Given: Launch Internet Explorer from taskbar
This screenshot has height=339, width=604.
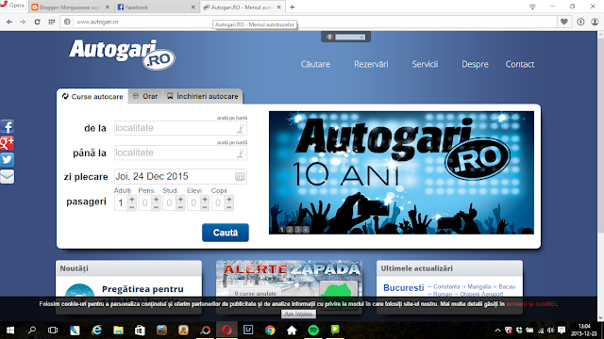Looking at the screenshot, I should [x=96, y=331].
